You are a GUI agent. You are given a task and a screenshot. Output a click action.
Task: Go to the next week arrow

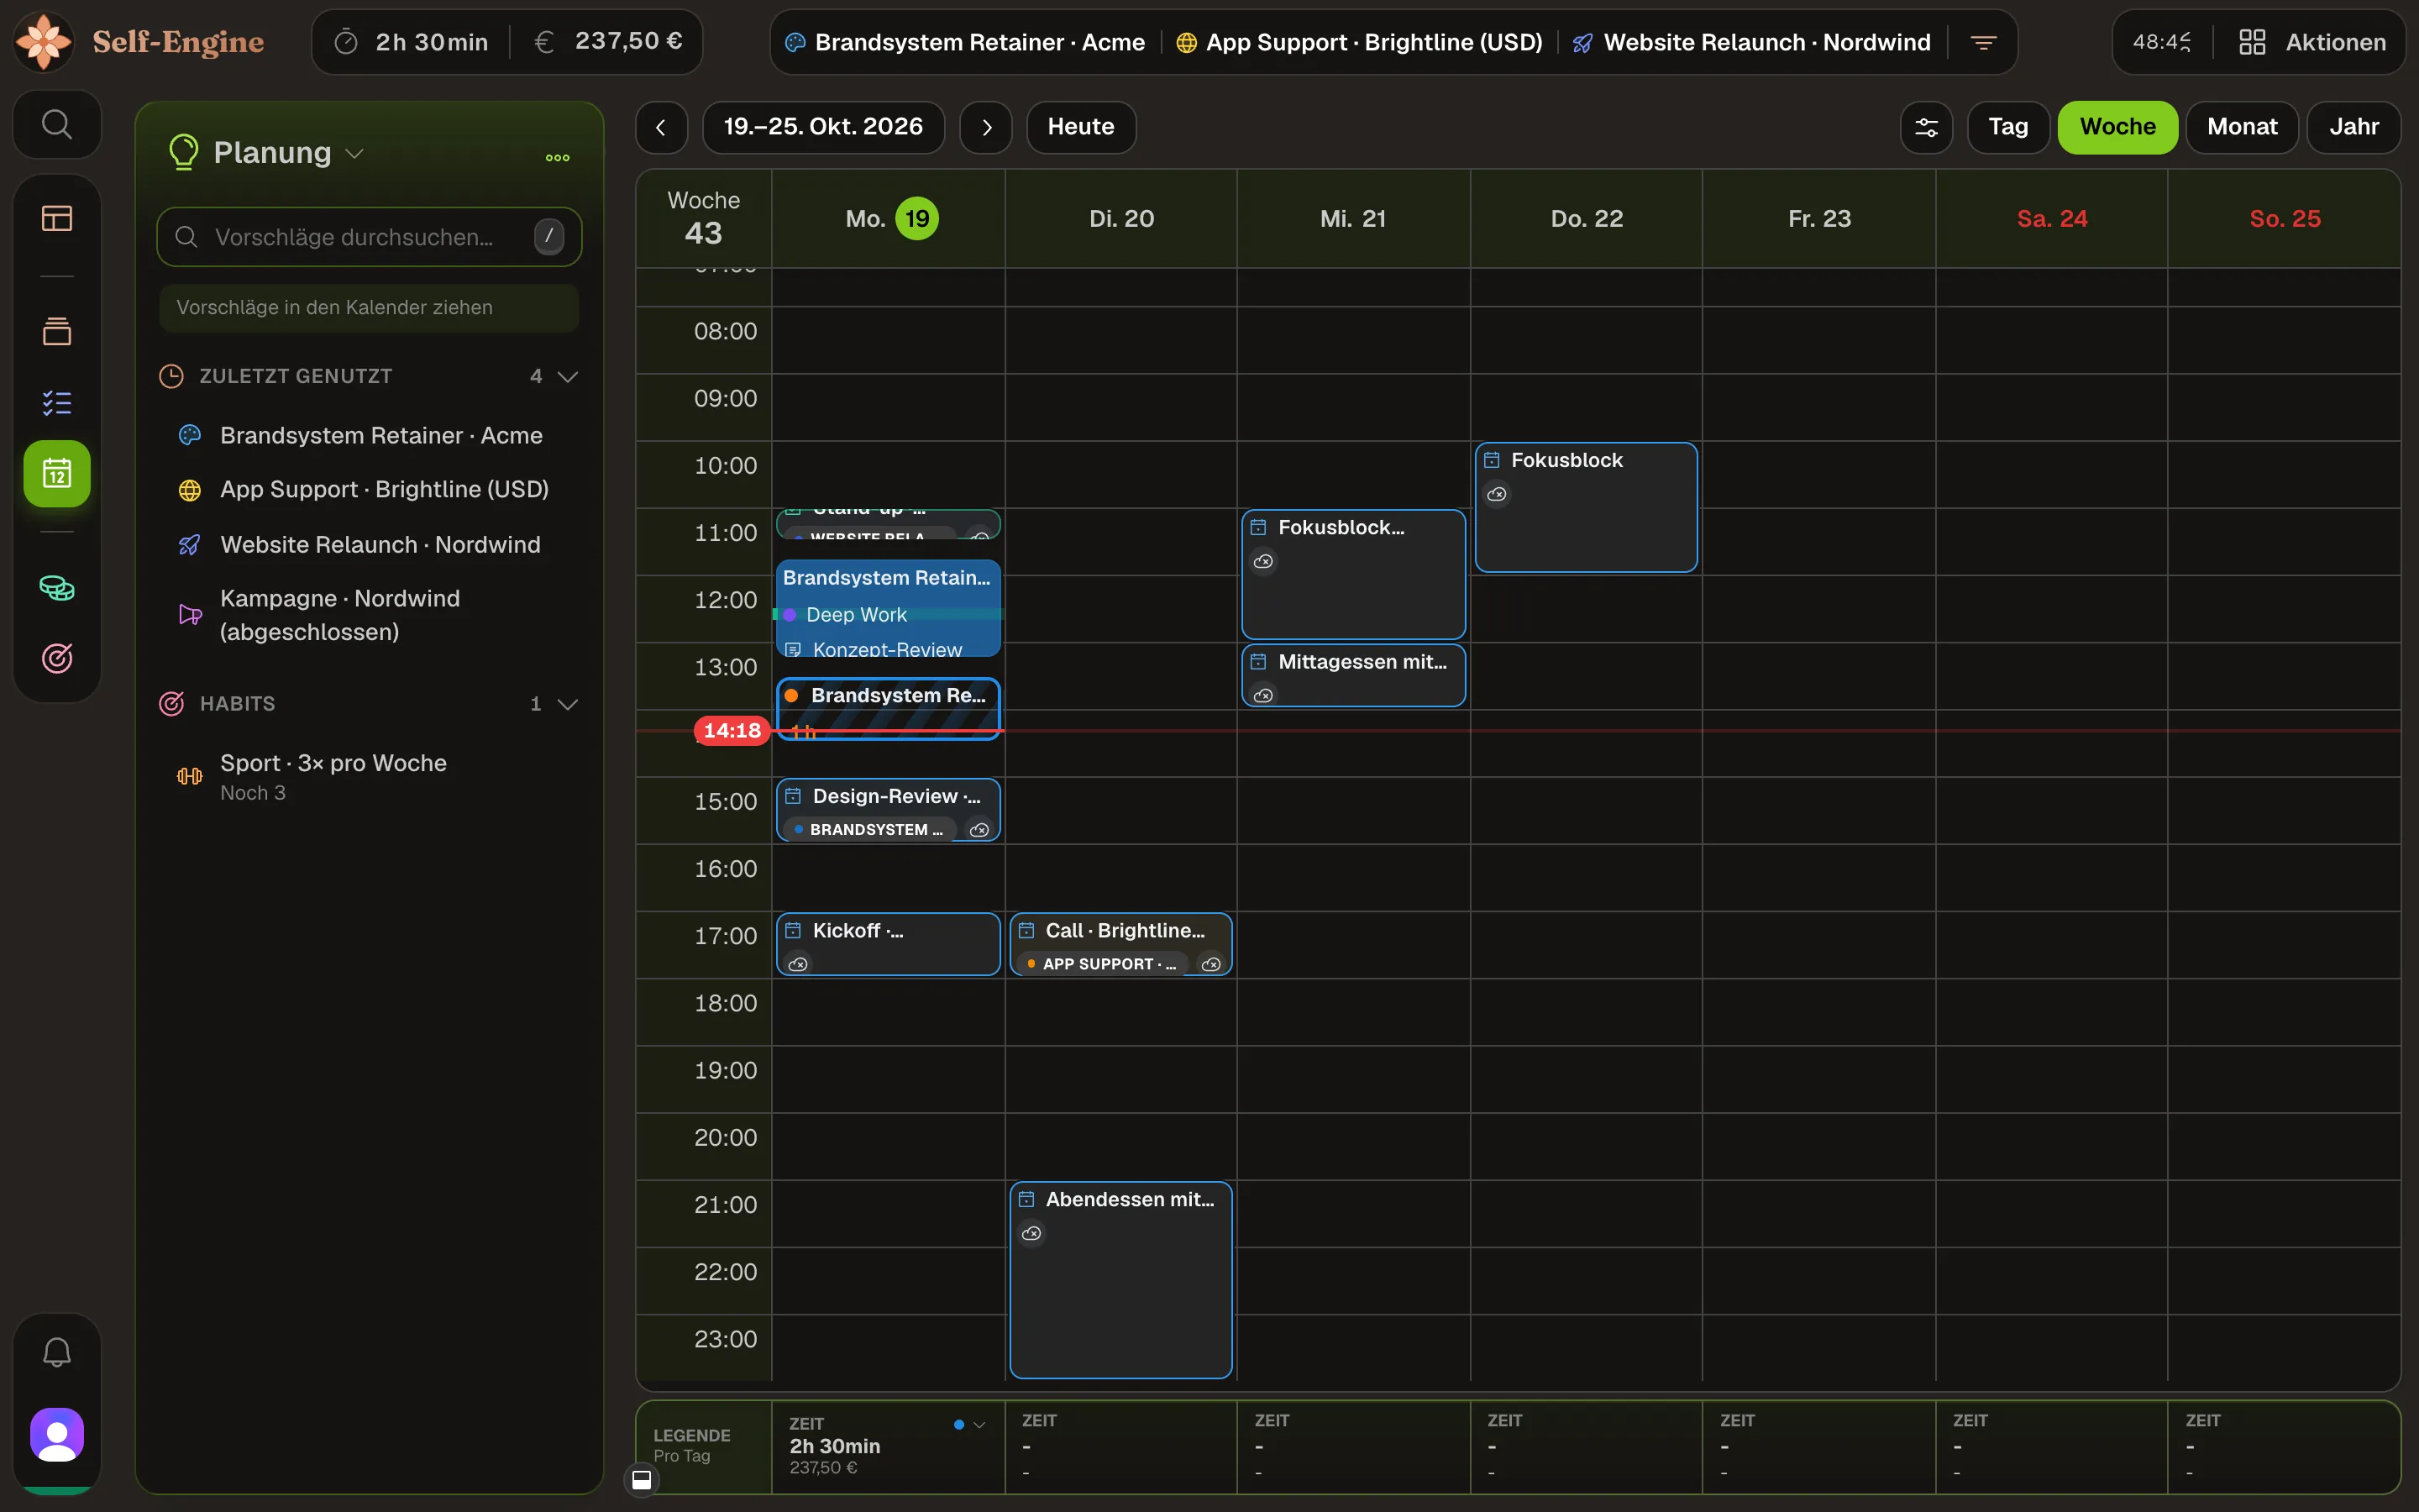(985, 127)
